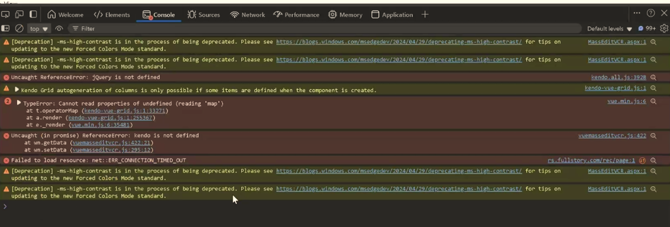Click the 99+ issues counter
The height and width of the screenshot is (227, 670).
pos(647,28)
